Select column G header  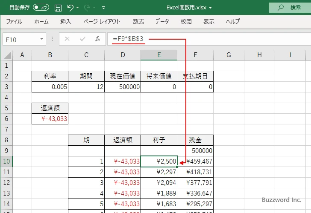coord(229,55)
